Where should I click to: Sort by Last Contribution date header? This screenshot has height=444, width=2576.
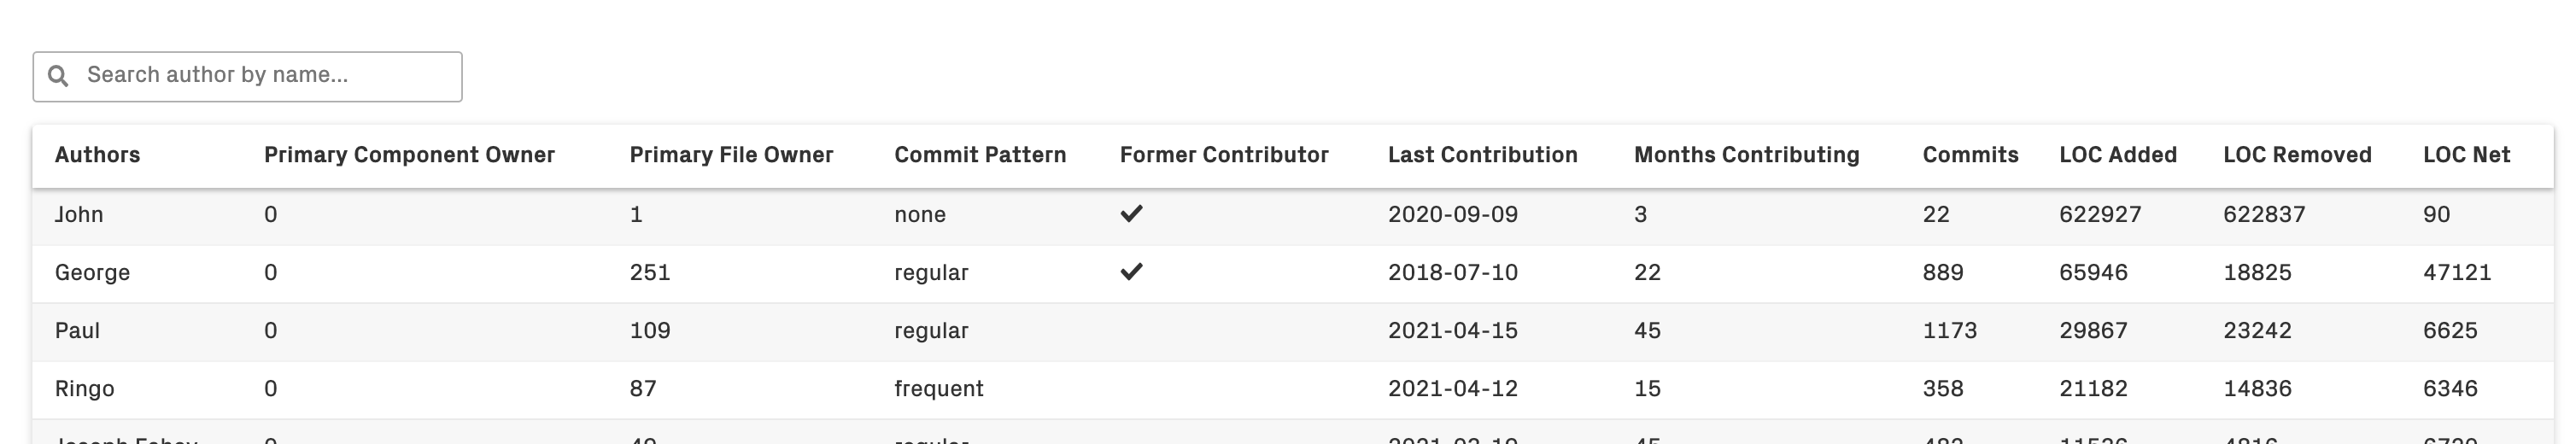point(1482,155)
